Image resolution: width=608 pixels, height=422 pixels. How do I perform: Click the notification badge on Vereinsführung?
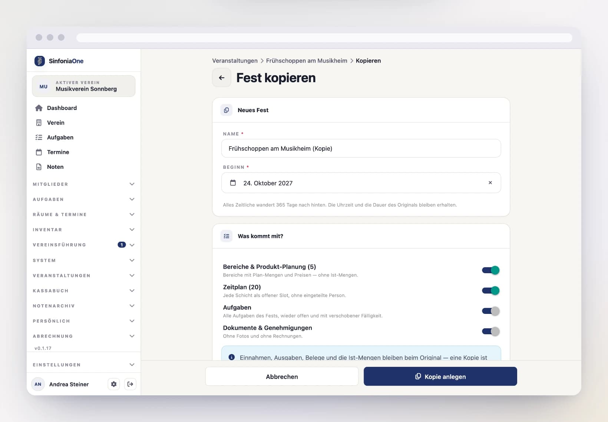(122, 245)
